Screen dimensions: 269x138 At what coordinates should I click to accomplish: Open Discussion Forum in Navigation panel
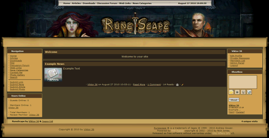click(x=20, y=65)
